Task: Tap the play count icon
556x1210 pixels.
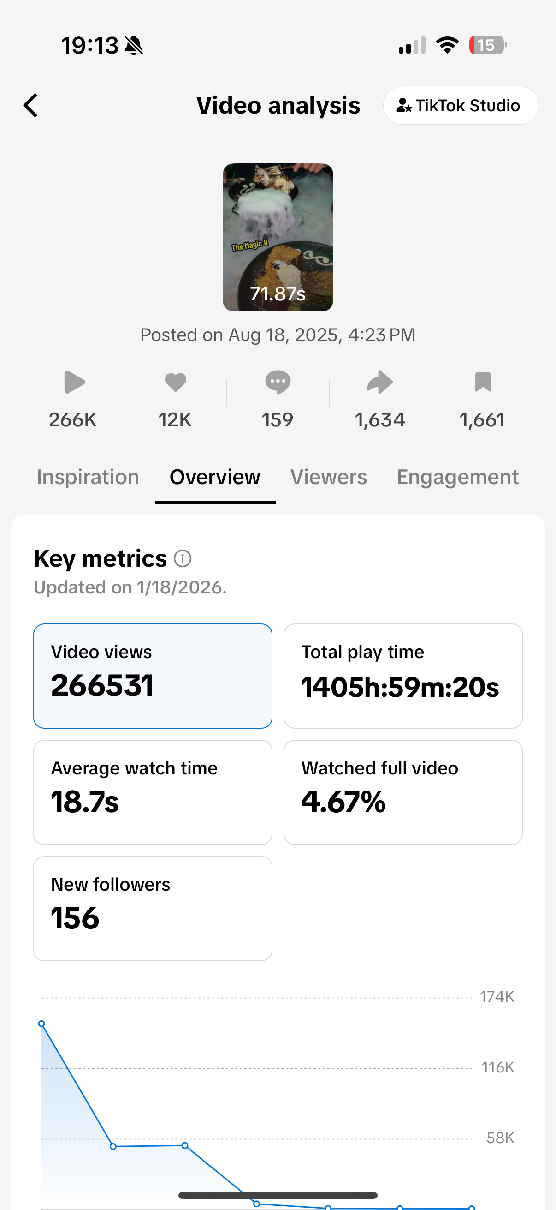Action: coord(74,382)
